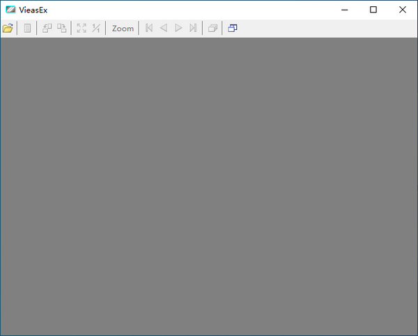This screenshot has width=418, height=336.
Task: Click the VieasEx app icon in the title bar
Action: tap(10, 10)
